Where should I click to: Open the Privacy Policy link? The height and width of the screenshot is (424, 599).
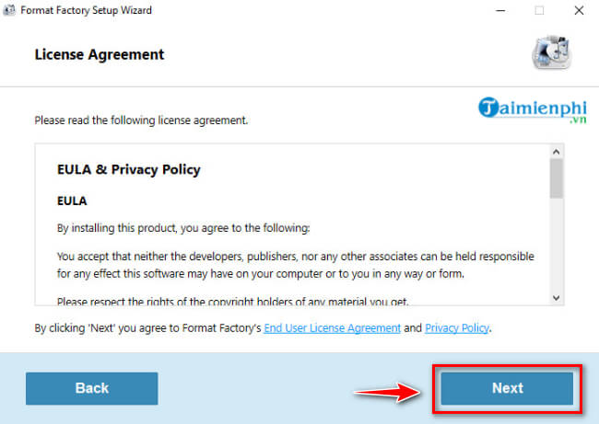[457, 327]
